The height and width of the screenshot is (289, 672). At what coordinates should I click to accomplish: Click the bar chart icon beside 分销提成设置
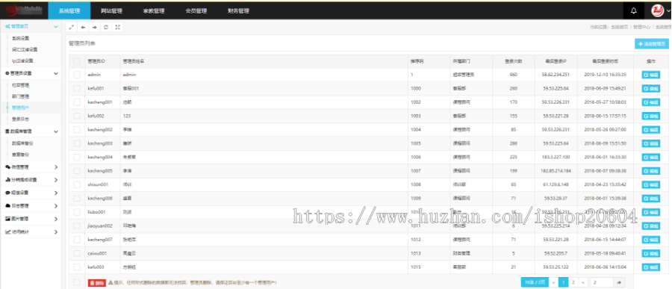tap(7, 180)
